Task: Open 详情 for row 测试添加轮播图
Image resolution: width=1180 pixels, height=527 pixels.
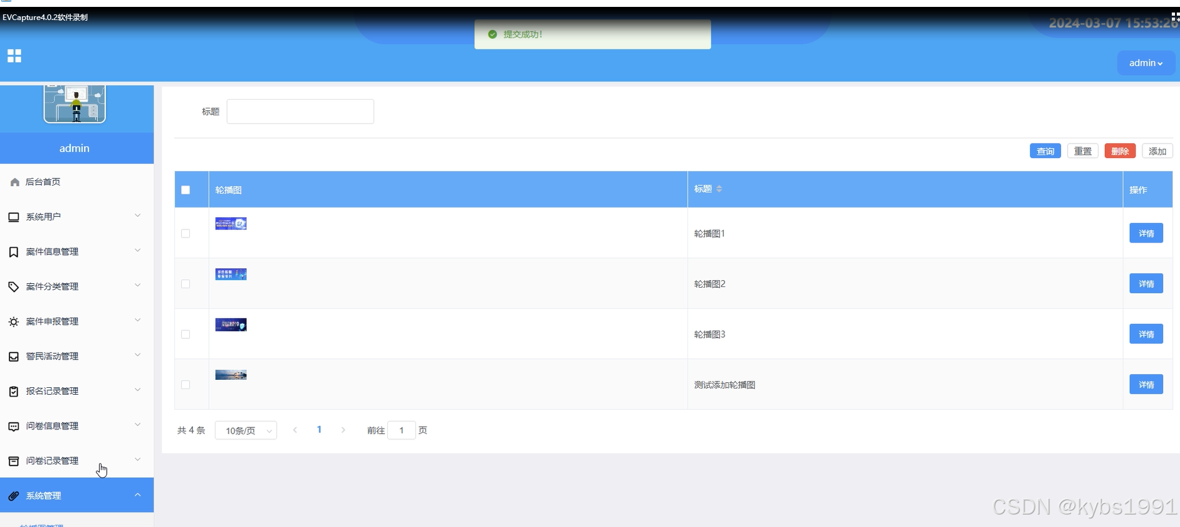Action: tap(1146, 385)
